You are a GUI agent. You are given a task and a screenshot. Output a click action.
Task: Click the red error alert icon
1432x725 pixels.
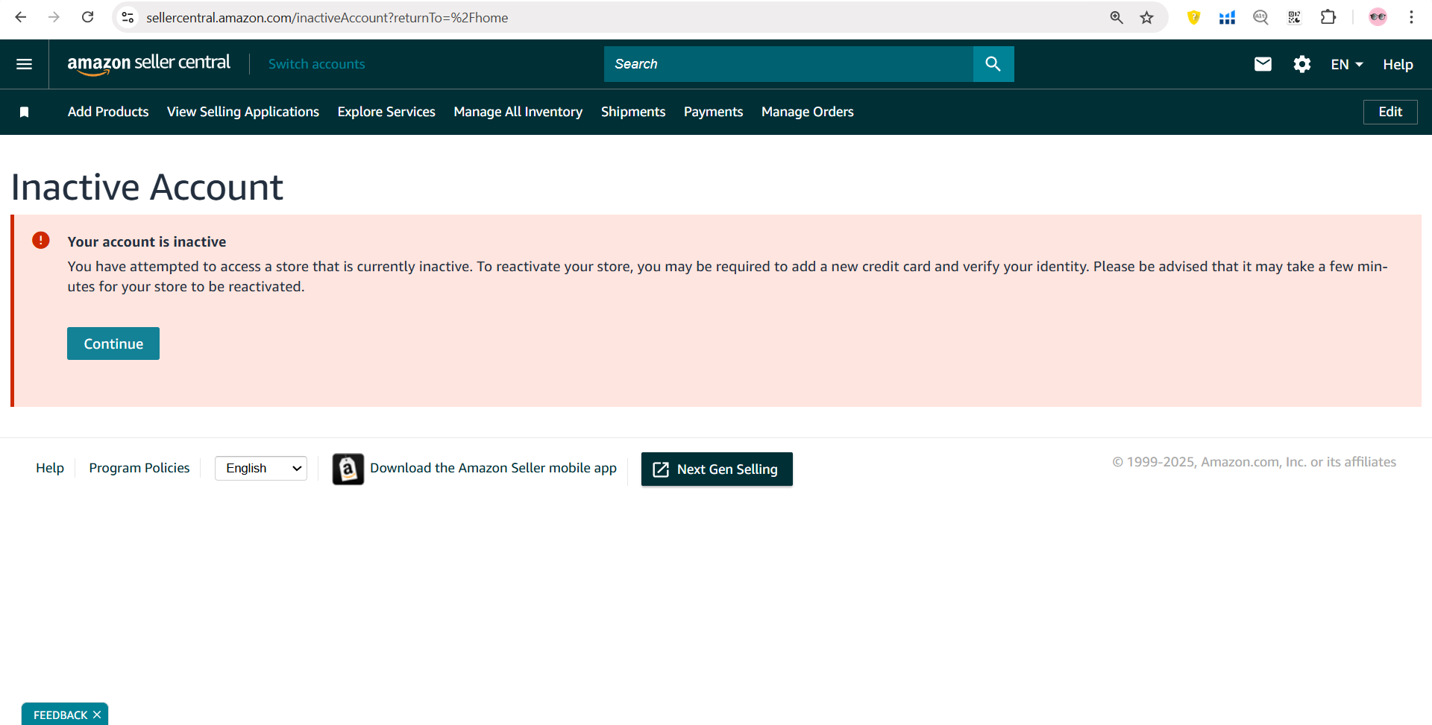41,240
